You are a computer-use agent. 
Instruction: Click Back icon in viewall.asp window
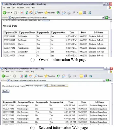point(4,13)
